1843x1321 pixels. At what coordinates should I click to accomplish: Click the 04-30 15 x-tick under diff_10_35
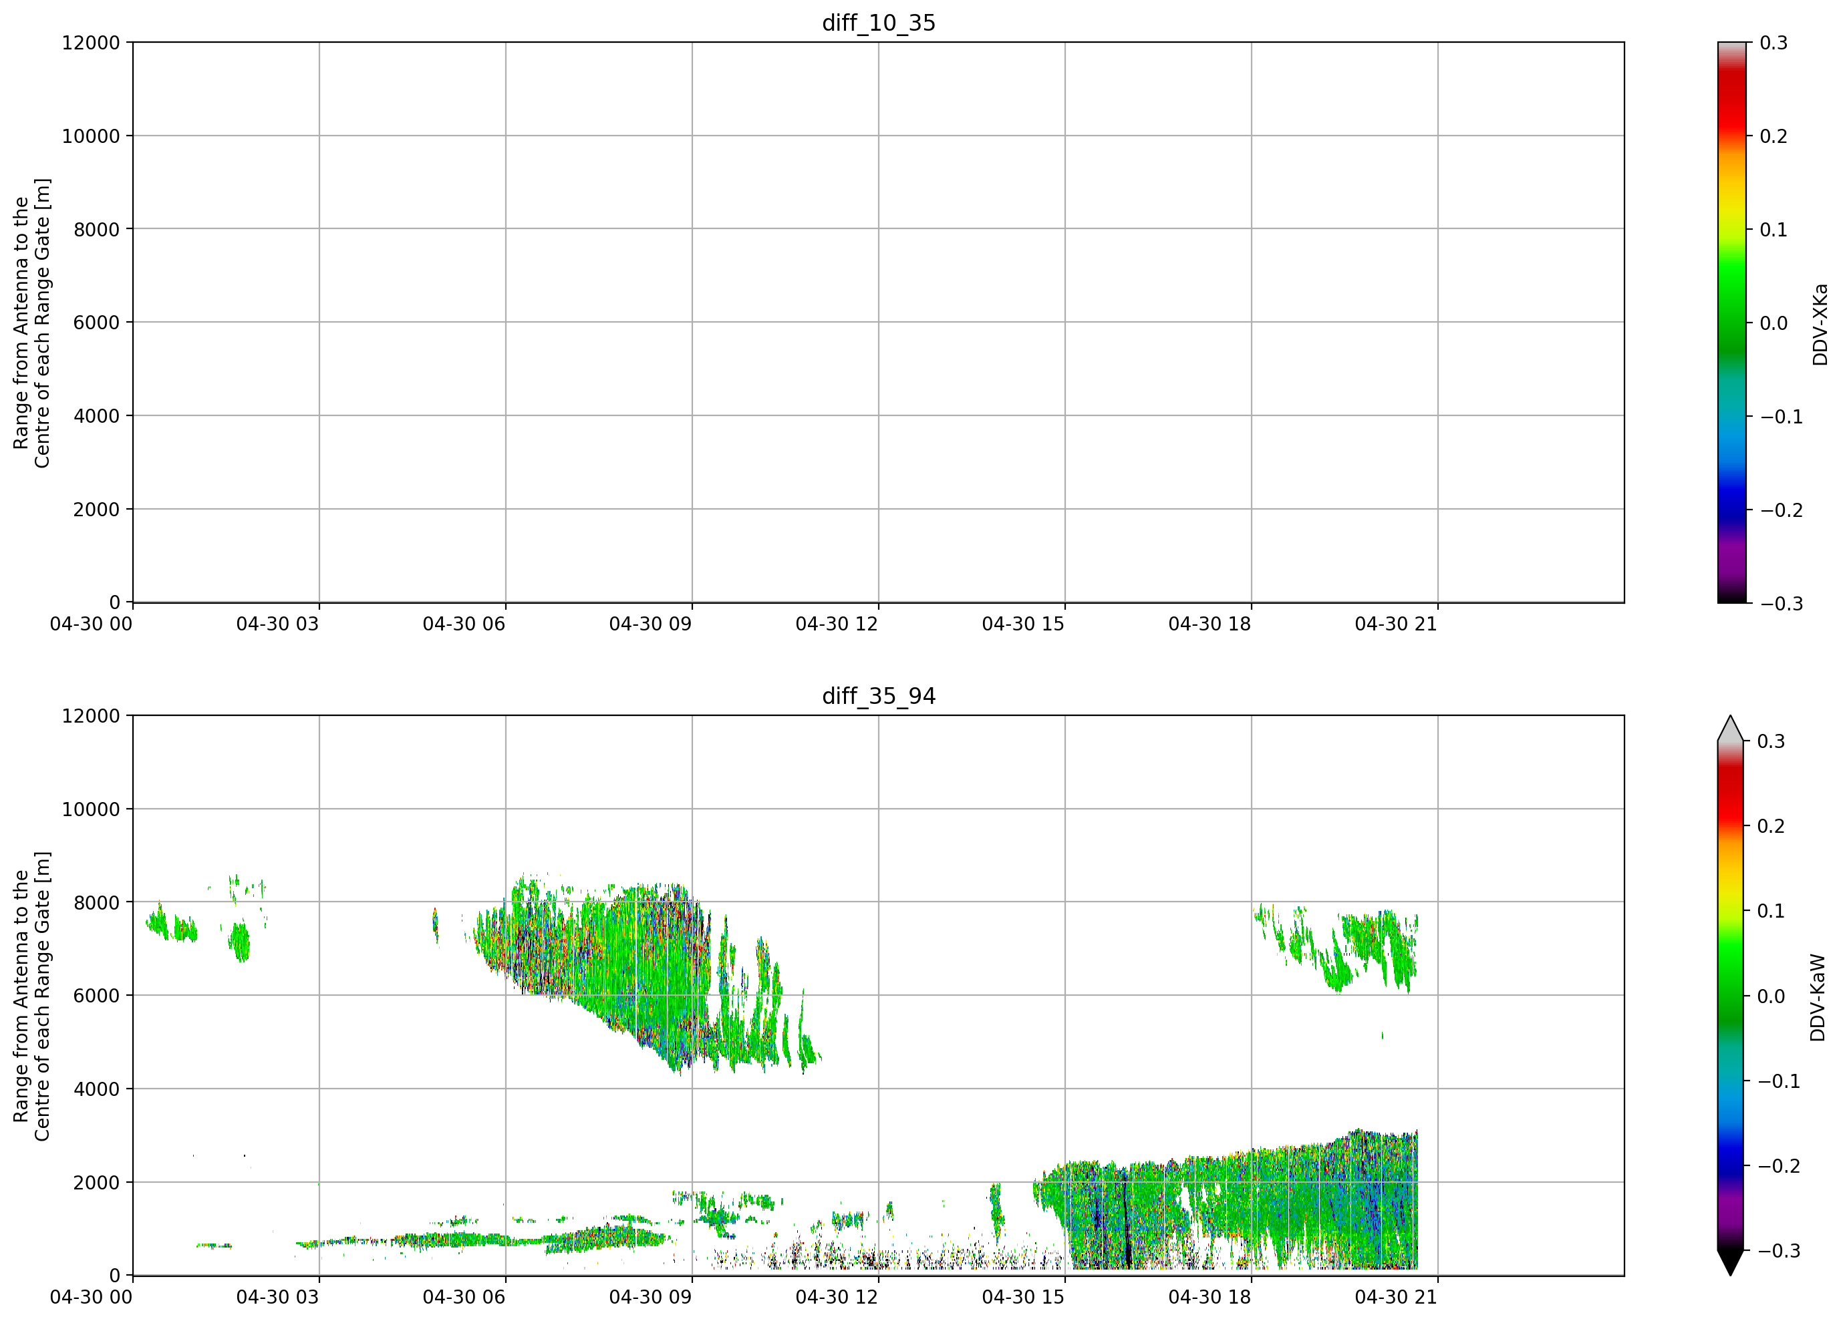click(x=1023, y=624)
